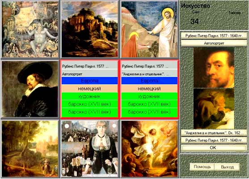This screenshot has height=179, width=249.
Task: Select the "Анджелика и отшельник" caption in side panel
Action: [214, 133]
